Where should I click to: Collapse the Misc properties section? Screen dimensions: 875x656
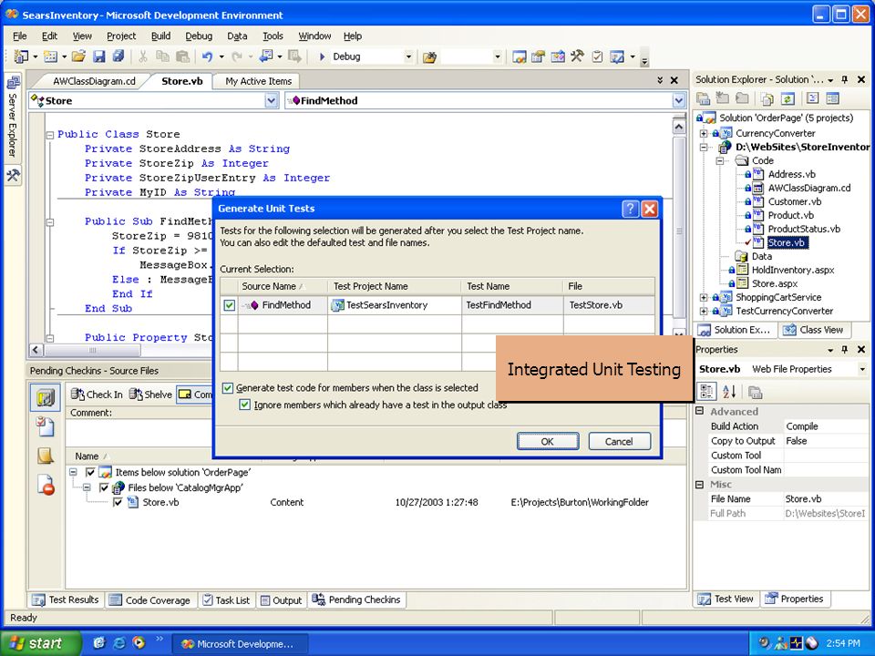click(x=699, y=484)
